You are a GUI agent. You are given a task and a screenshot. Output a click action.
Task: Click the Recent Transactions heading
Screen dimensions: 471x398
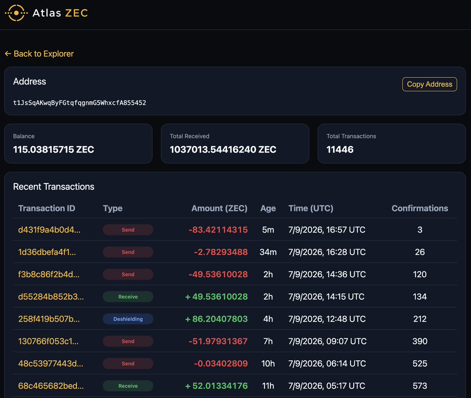pos(54,187)
